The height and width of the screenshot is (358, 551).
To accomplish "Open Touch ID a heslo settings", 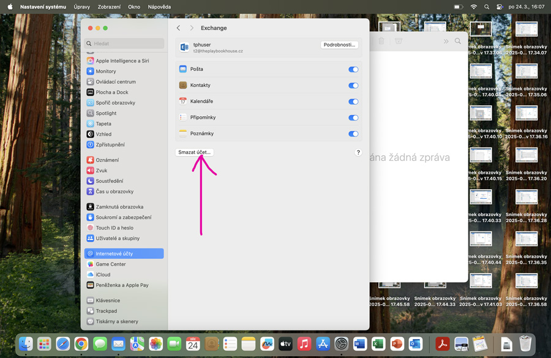I will pos(114,228).
